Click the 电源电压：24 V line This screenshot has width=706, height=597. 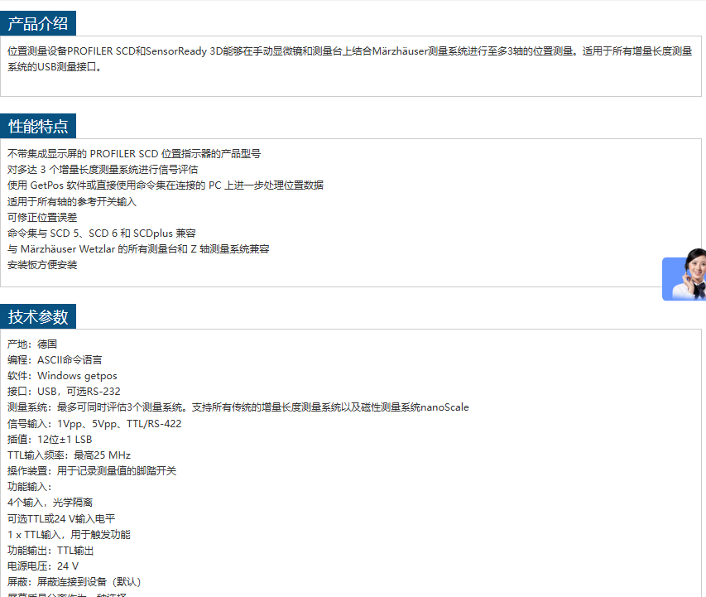[43, 566]
